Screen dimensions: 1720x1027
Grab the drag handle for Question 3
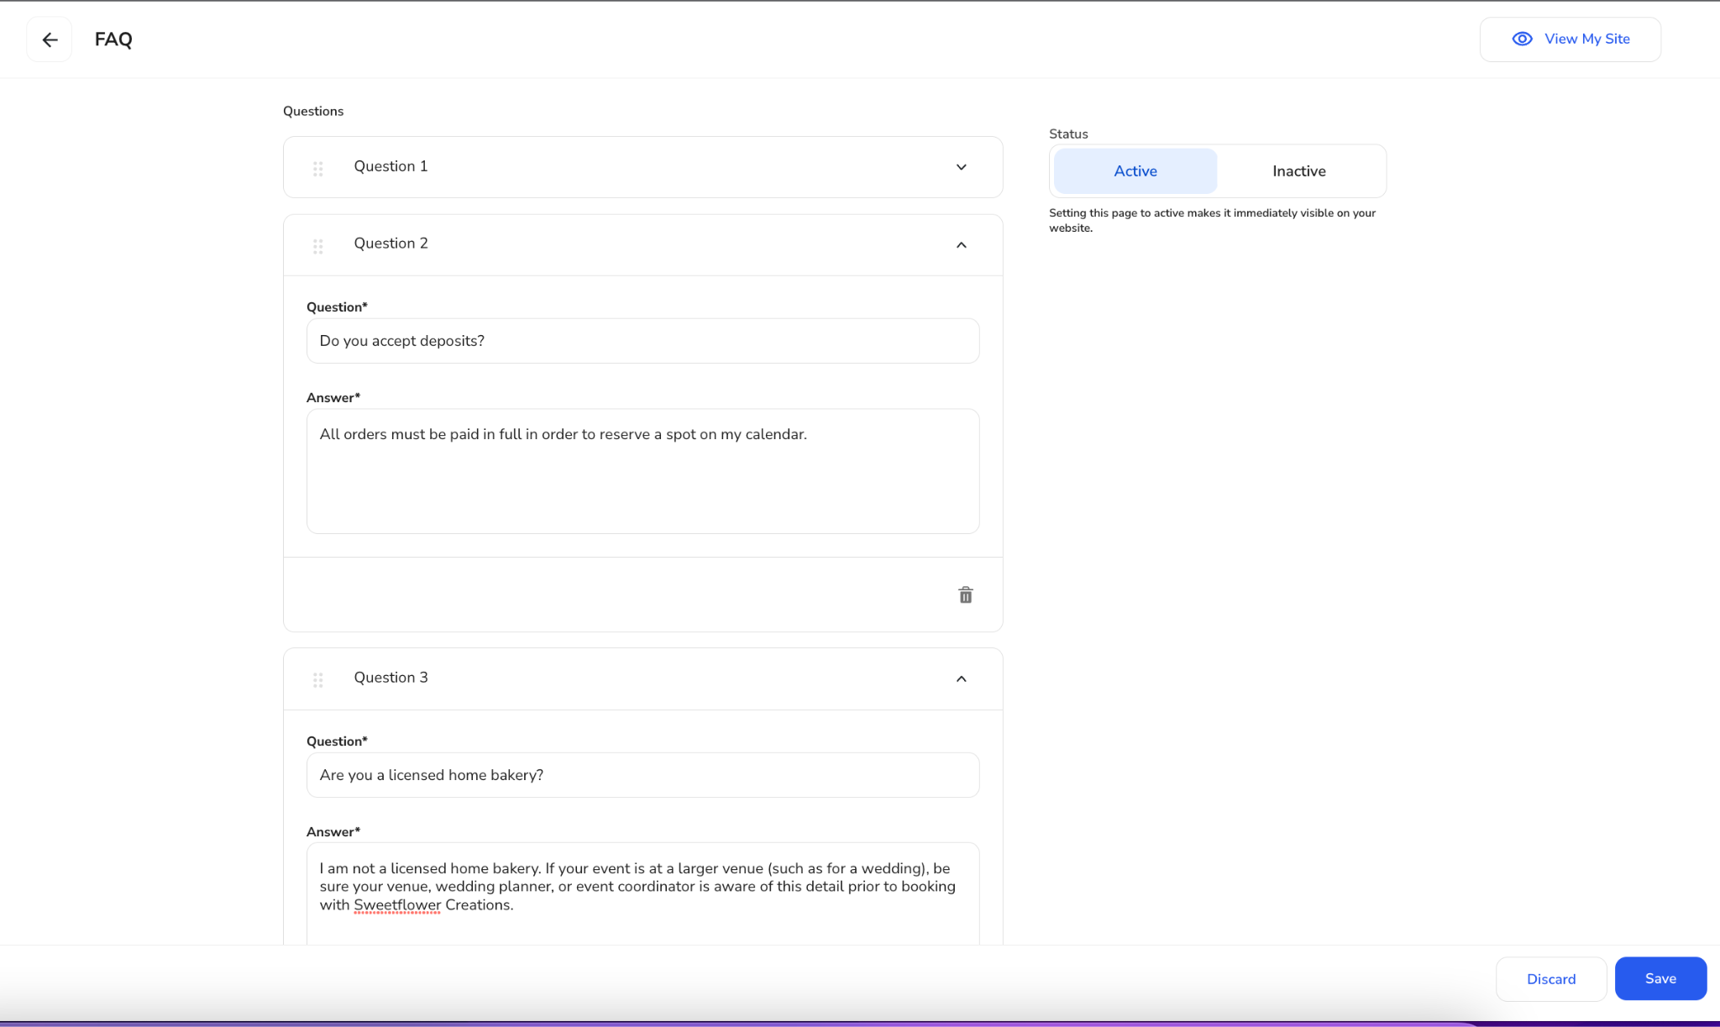click(x=318, y=680)
